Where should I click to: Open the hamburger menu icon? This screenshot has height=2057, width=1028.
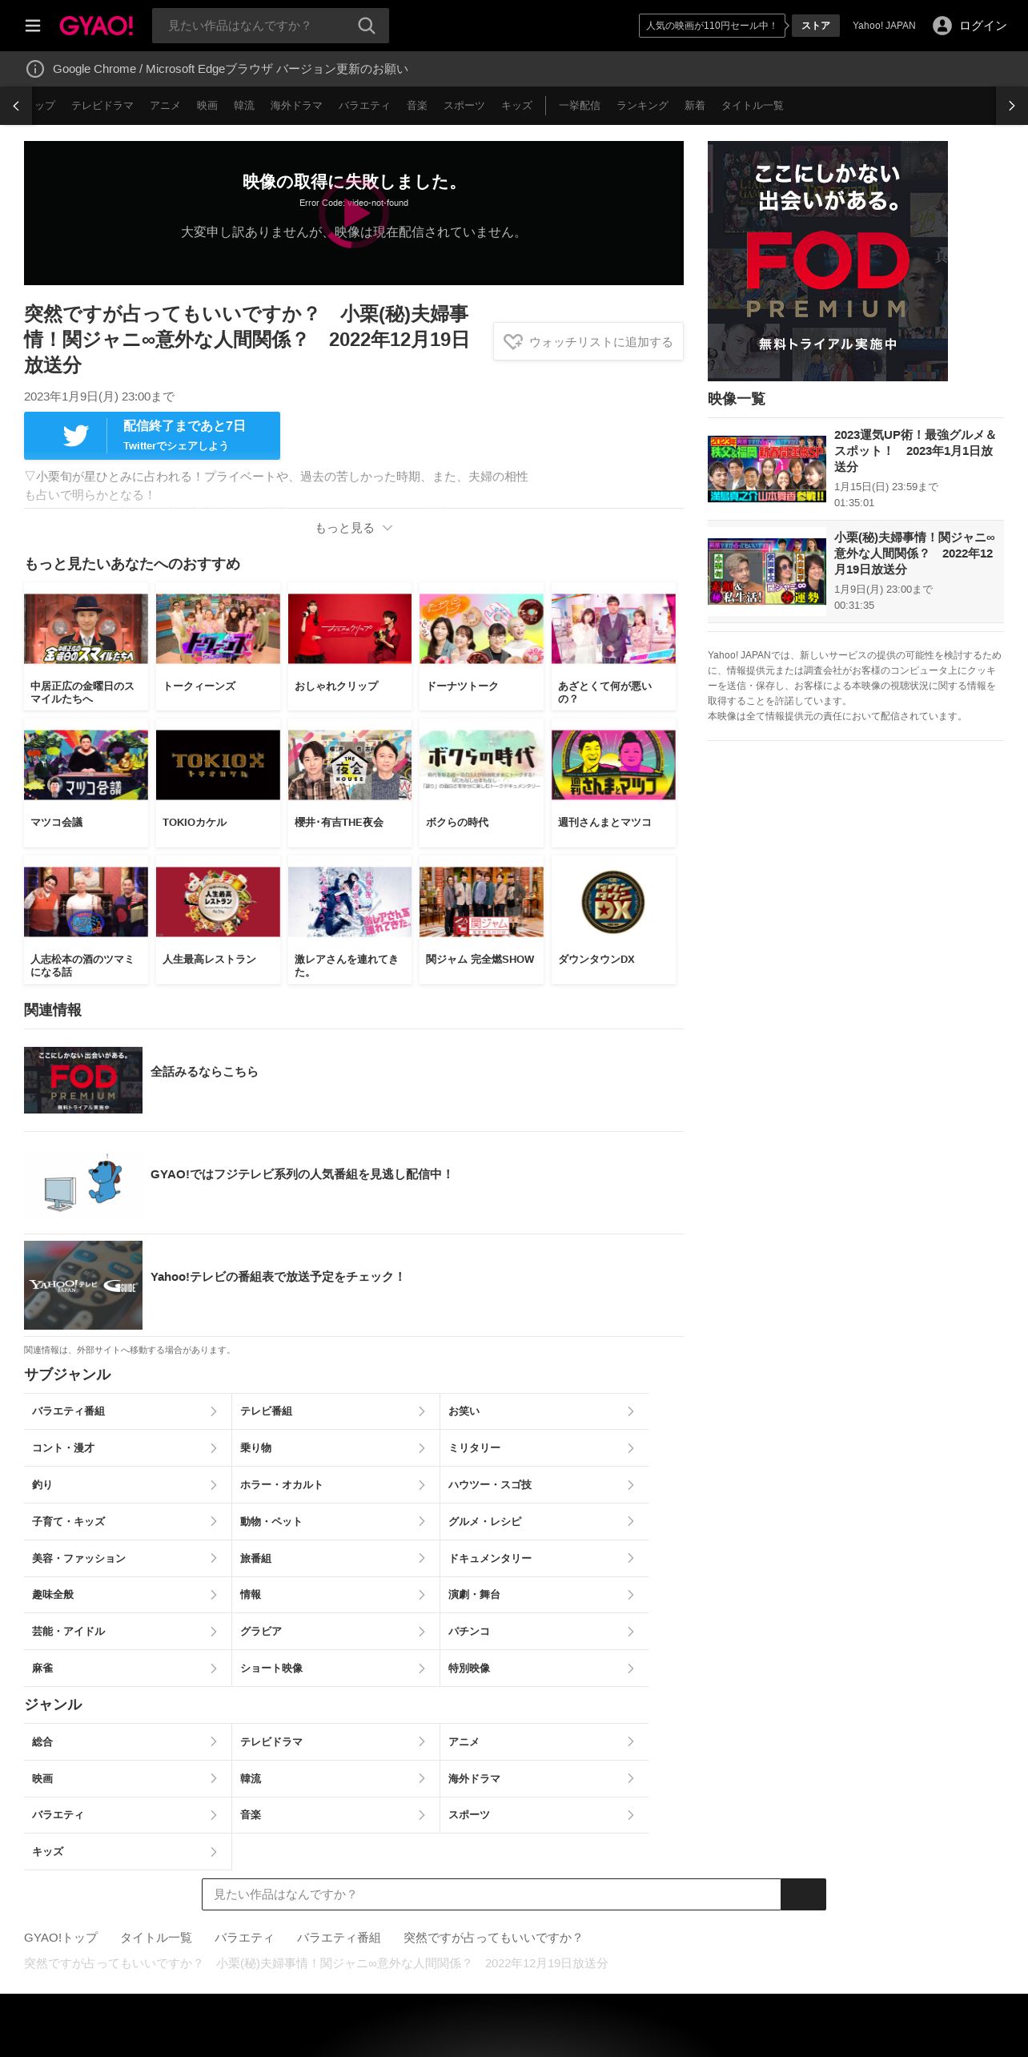pos(33,26)
